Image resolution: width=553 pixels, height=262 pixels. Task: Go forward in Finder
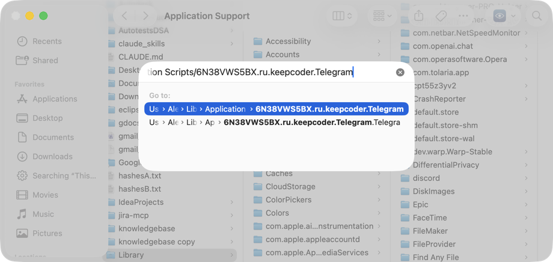[x=145, y=16]
